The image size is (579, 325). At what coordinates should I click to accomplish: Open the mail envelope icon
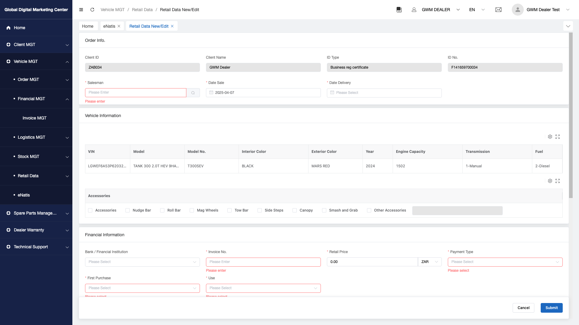498,10
